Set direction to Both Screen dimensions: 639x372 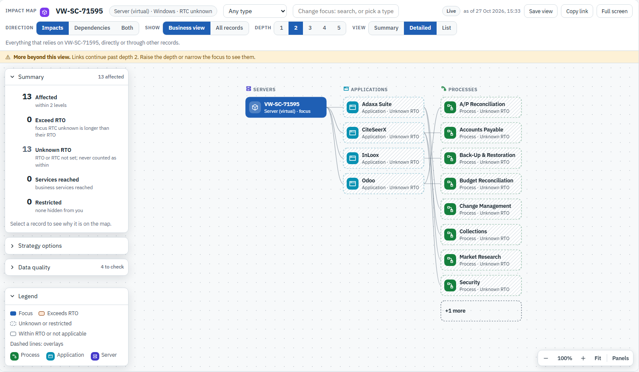[127, 28]
